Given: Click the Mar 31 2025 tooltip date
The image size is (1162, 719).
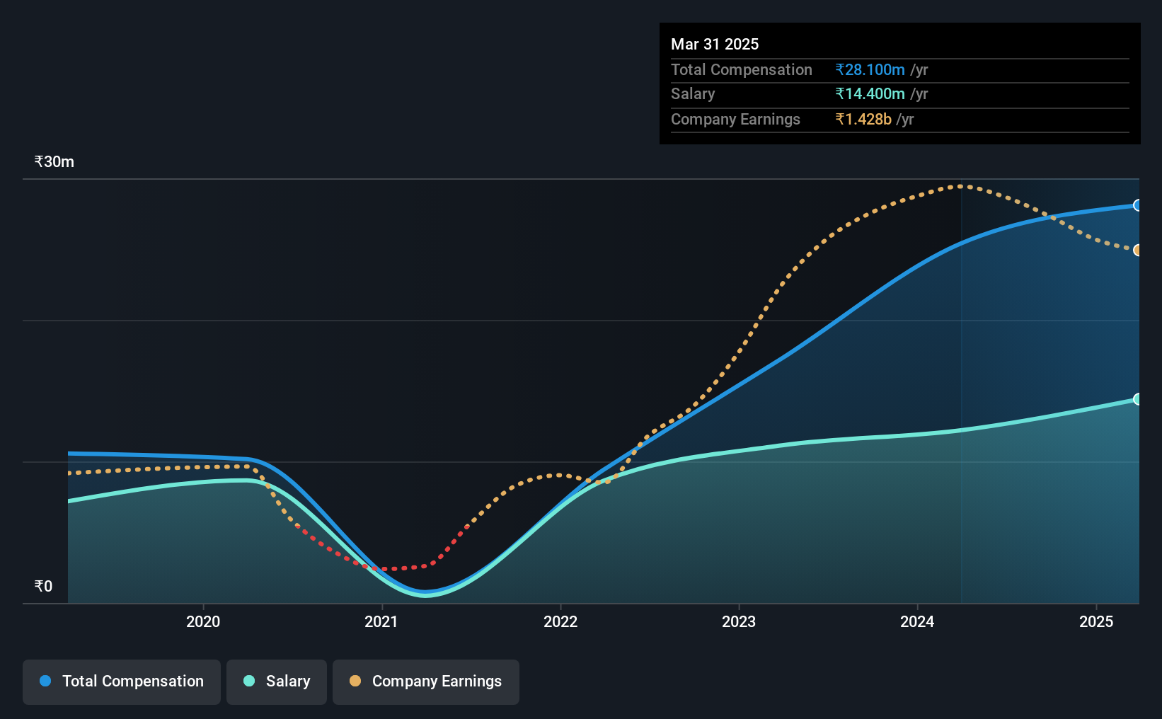Looking at the screenshot, I should (715, 45).
